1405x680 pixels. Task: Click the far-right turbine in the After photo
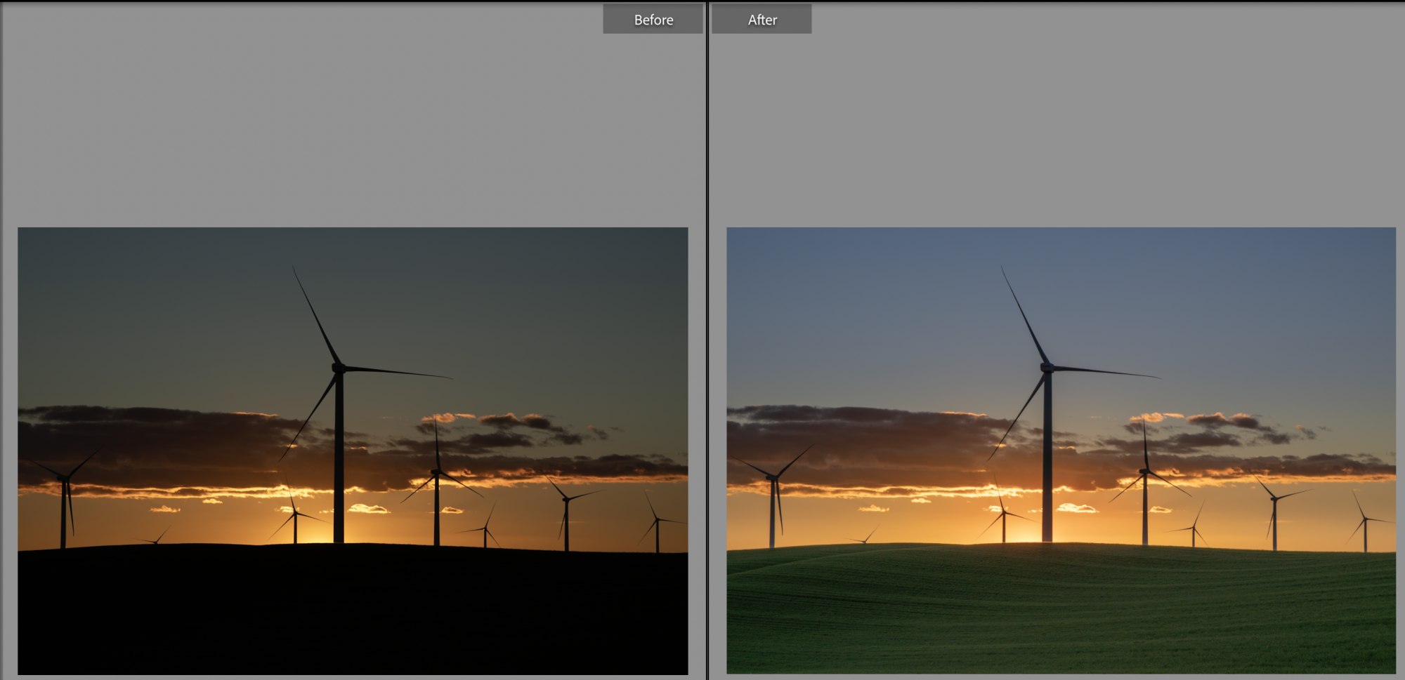click(1365, 530)
